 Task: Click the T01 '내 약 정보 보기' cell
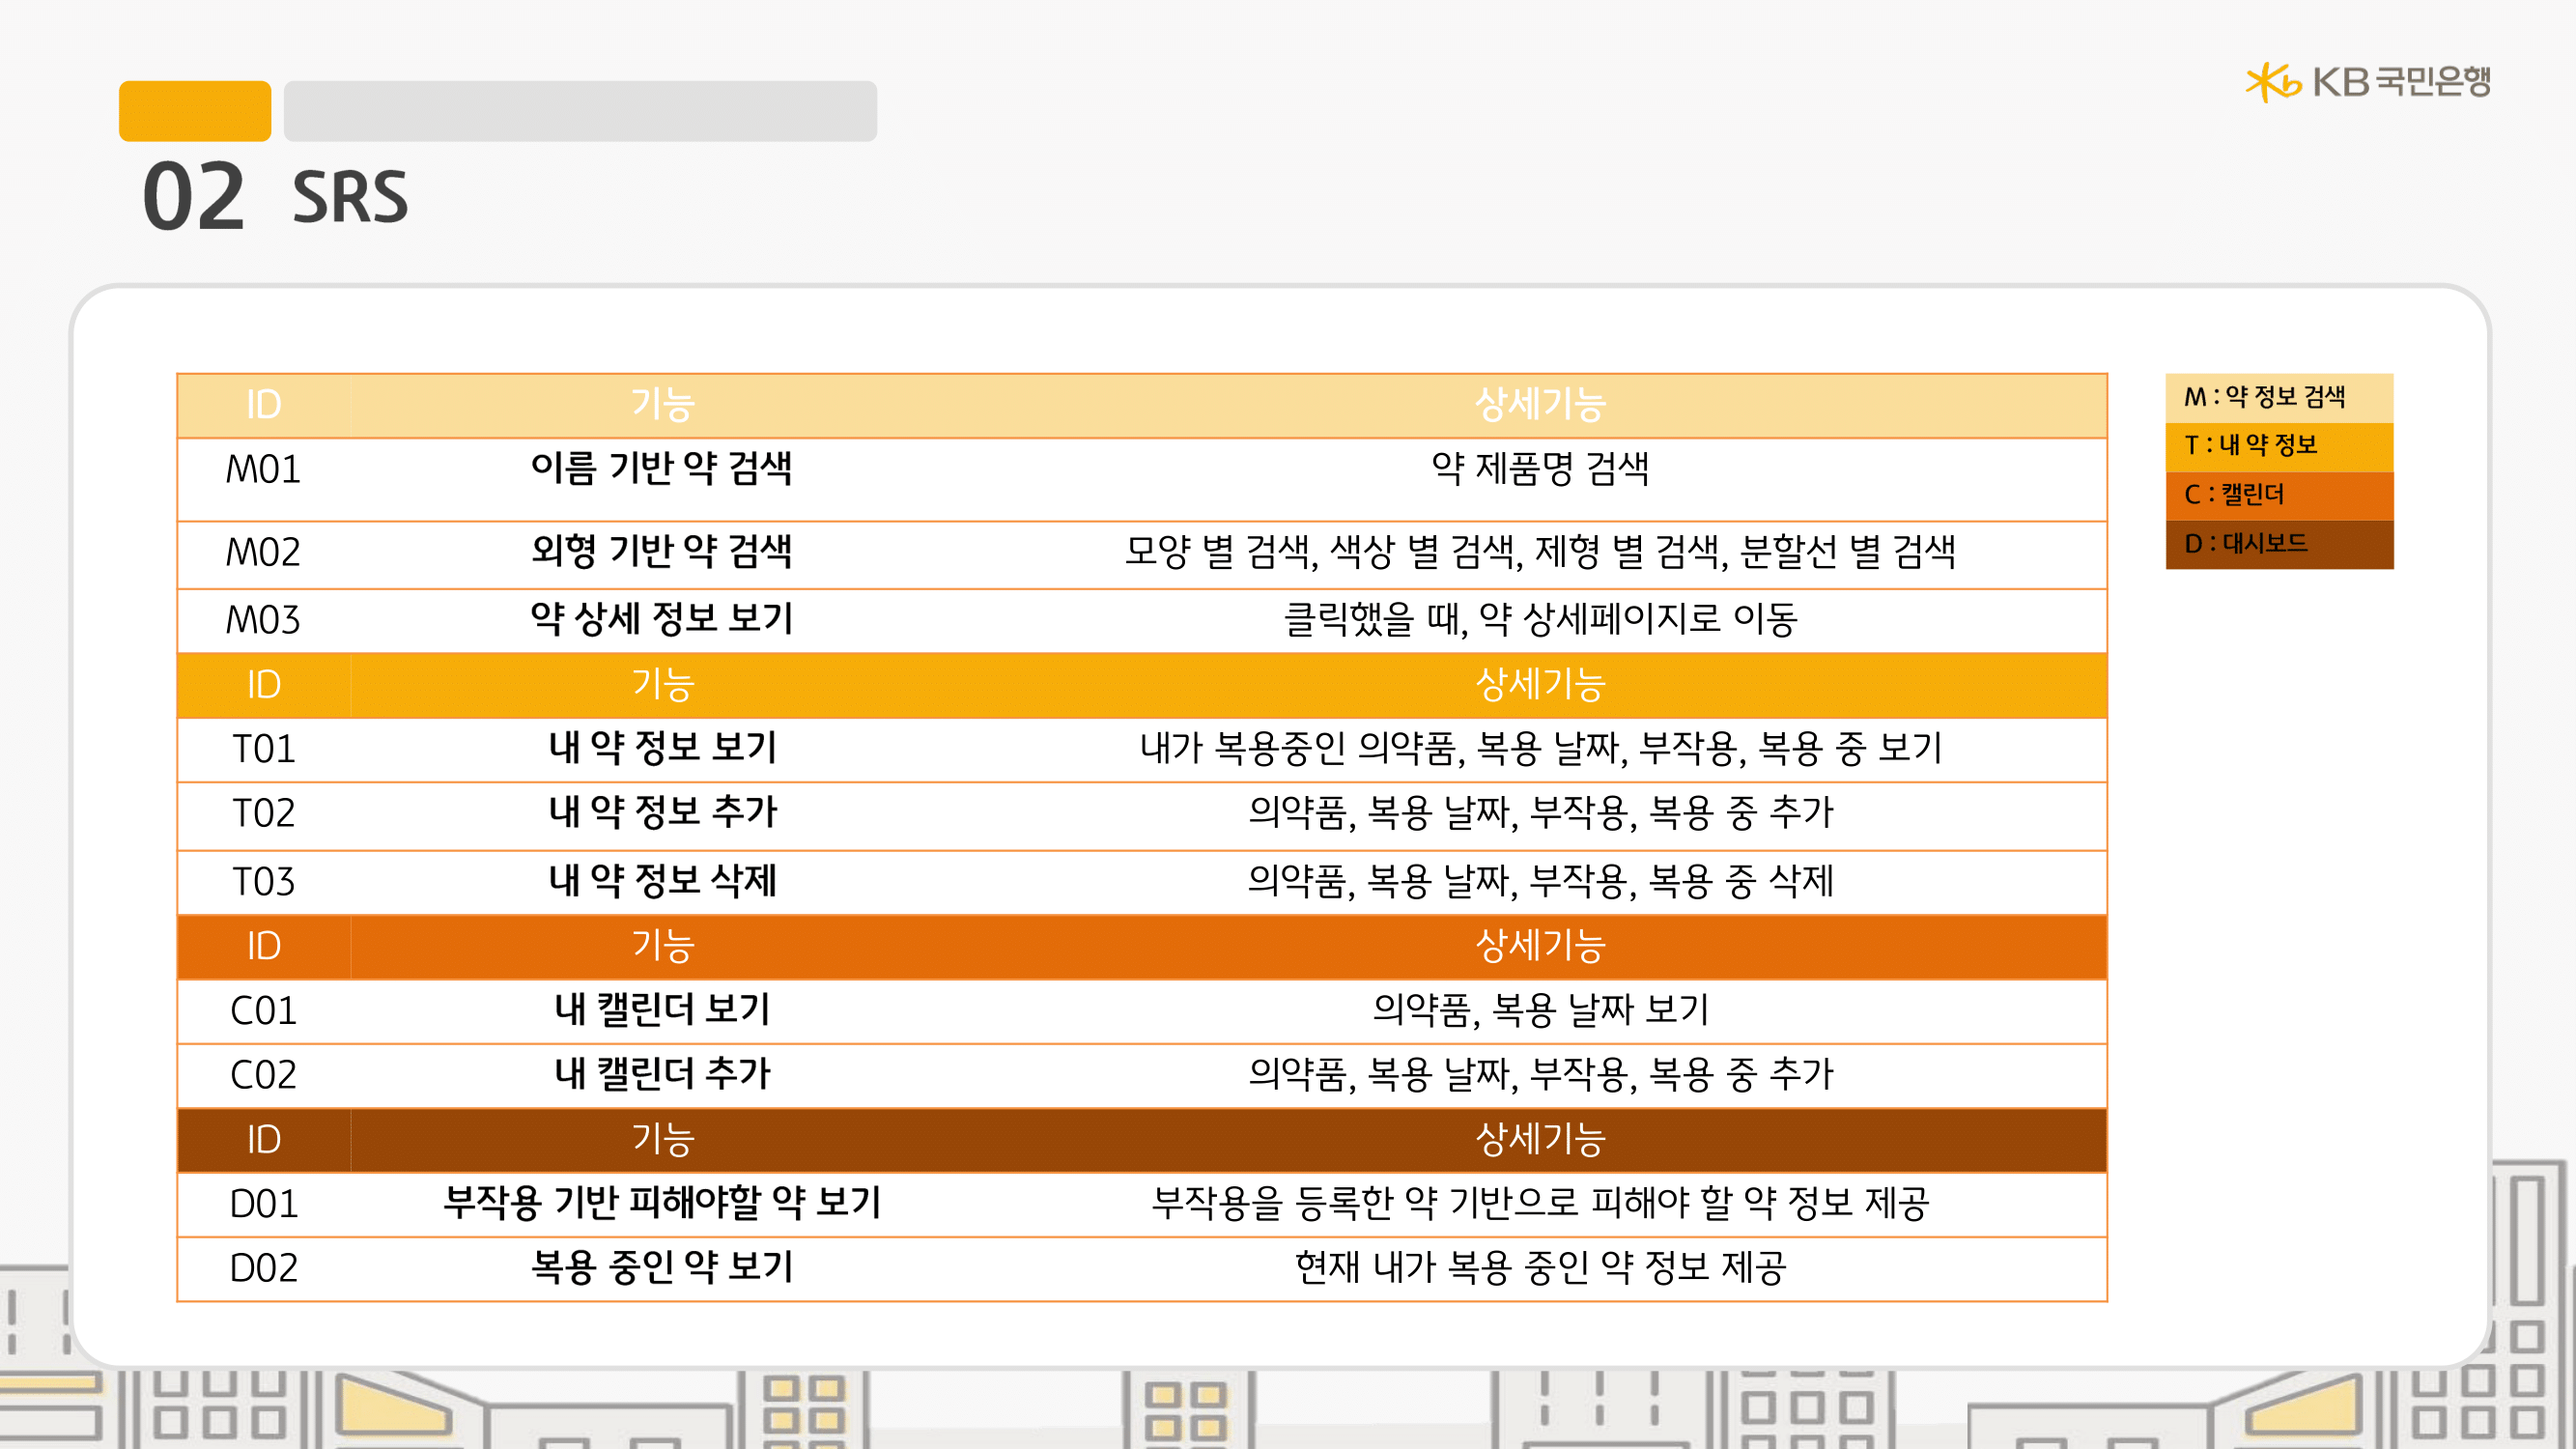tap(661, 749)
